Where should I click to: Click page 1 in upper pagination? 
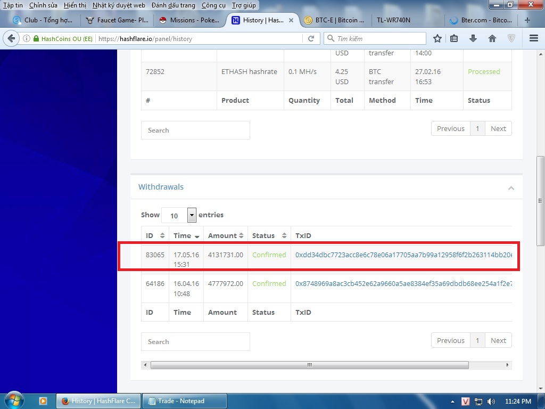(477, 129)
